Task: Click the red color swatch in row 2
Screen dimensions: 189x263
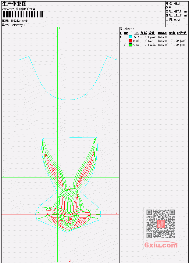Action: click(x=130, y=41)
